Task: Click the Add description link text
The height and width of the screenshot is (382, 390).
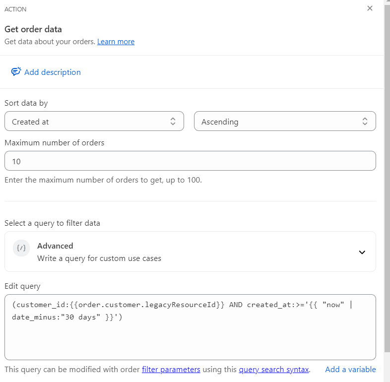Action: 52,72
